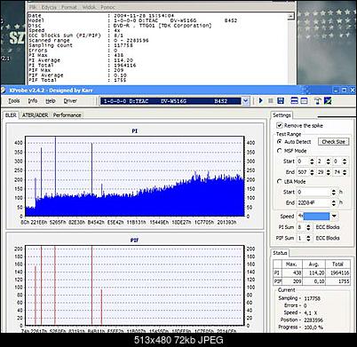The image size is (357, 347).
Task: Open the TEAC DV-W516G drive dropdown
Action: [x=246, y=101]
